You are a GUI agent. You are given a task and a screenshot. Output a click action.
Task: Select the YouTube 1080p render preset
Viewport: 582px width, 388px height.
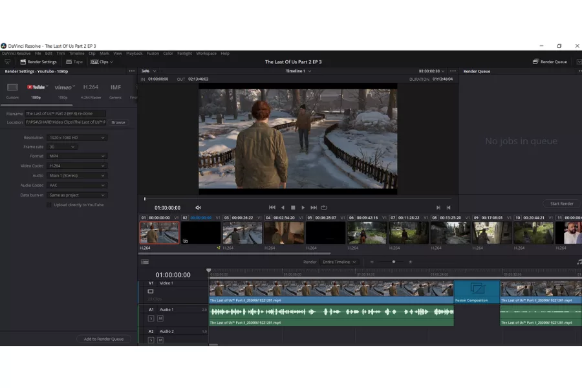click(x=36, y=91)
